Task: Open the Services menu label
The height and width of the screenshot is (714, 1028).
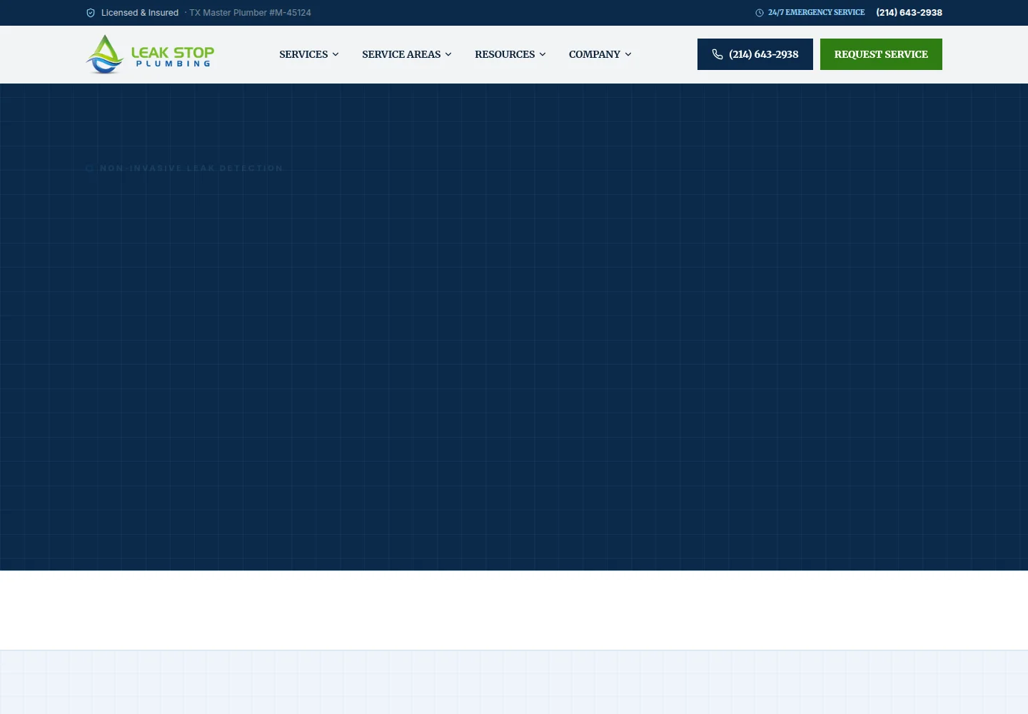Action: coord(303,54)
